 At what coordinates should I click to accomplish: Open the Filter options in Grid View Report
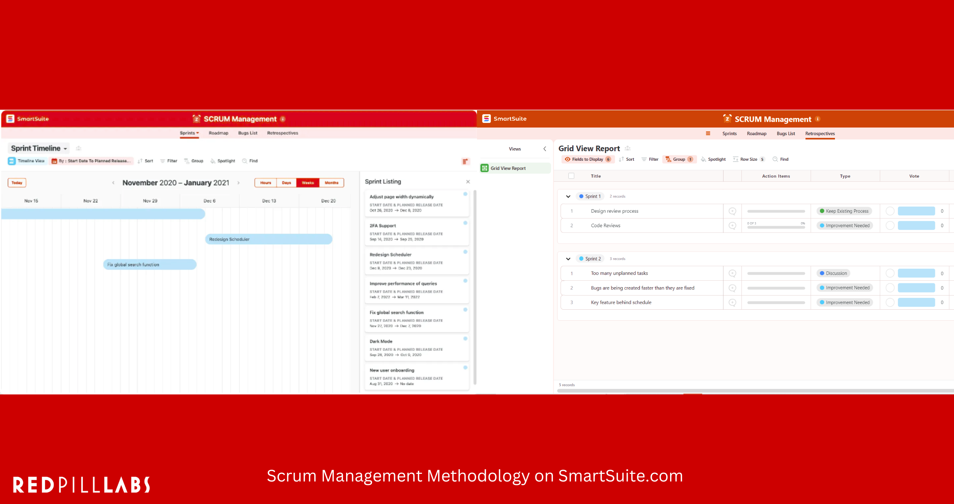click(x=651, y=159)
